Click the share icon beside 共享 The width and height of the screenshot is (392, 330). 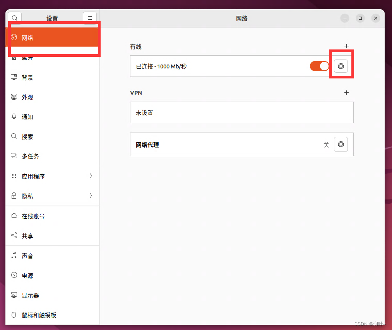tap(14, 235)
